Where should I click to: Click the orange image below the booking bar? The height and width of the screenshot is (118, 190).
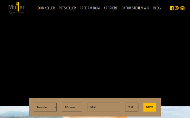click(x=95, y=117)
